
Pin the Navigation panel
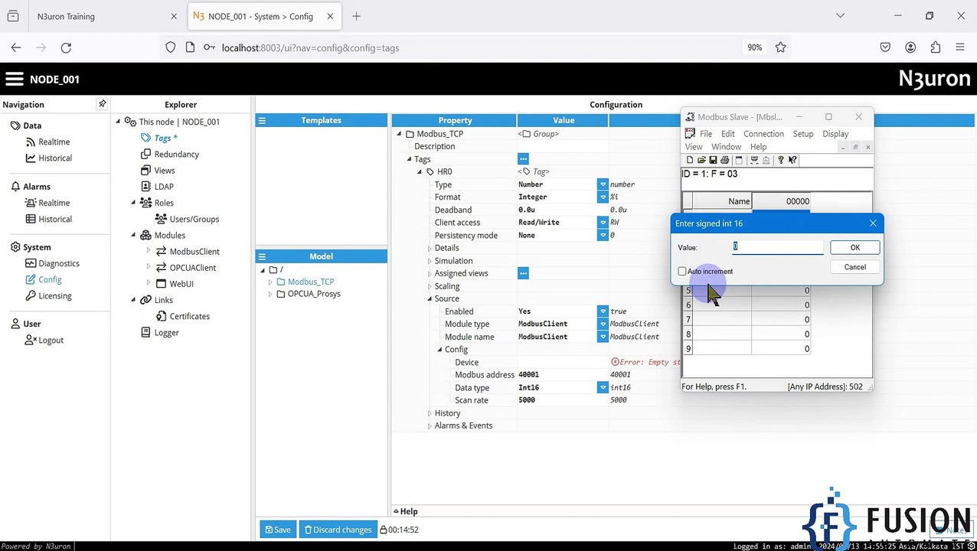pyautogui.click(x=102, y=104)
